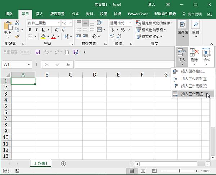Viewport: 216px width, 175px height.
Task: Switch to the 公式 ribbon tab
Action: (75, 14)
